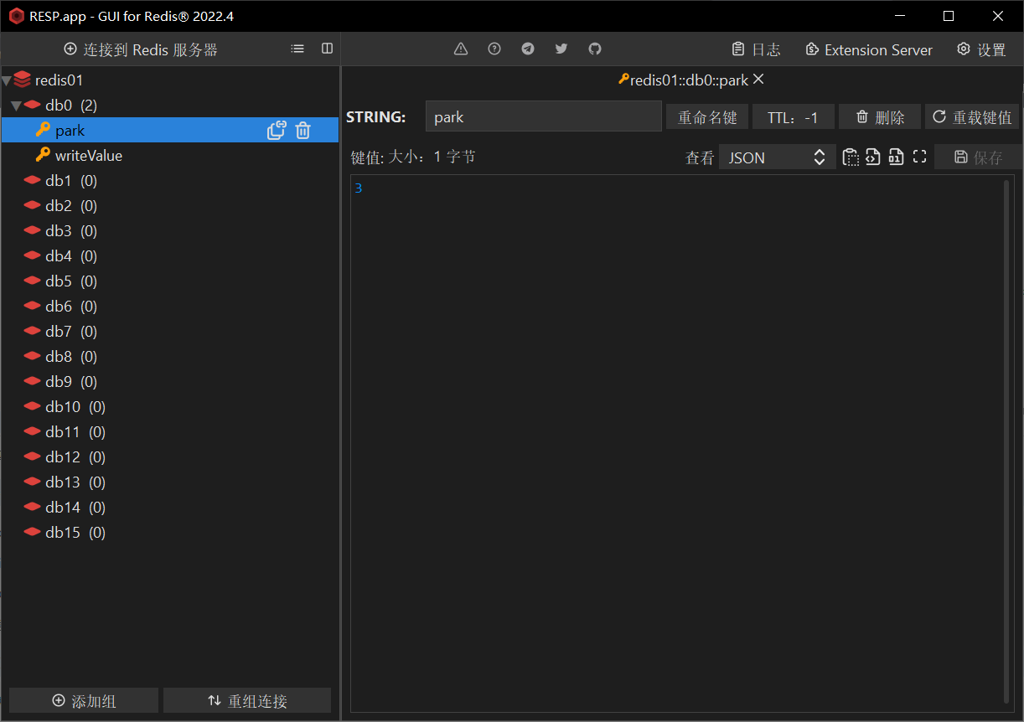Copy value to clipboard icon
This screenshot has width=1024, height=722.
click(x=851, y=157)
